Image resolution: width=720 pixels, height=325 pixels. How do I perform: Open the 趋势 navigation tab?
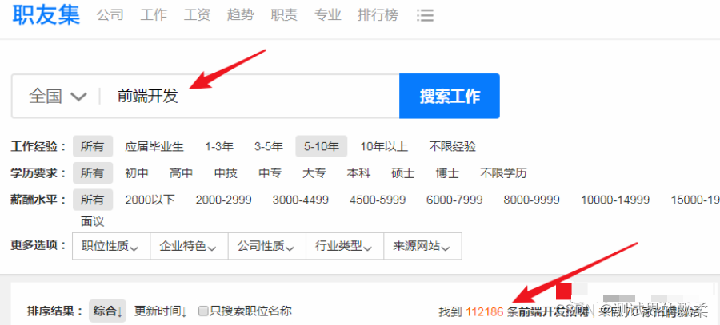(x=241, y=15)
